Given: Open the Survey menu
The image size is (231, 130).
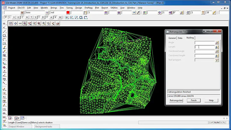Looking at the screenshot, I should click(x=70, y=8).
